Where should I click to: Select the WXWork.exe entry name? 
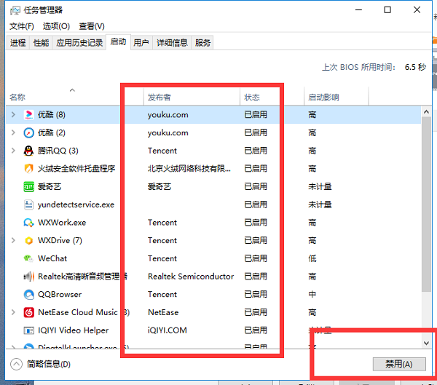(x=62, y=223)
